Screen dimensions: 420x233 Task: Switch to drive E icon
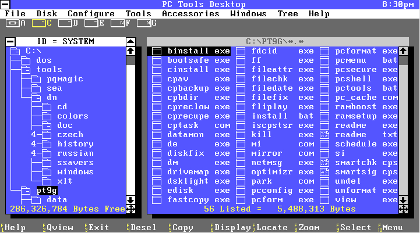91,23
